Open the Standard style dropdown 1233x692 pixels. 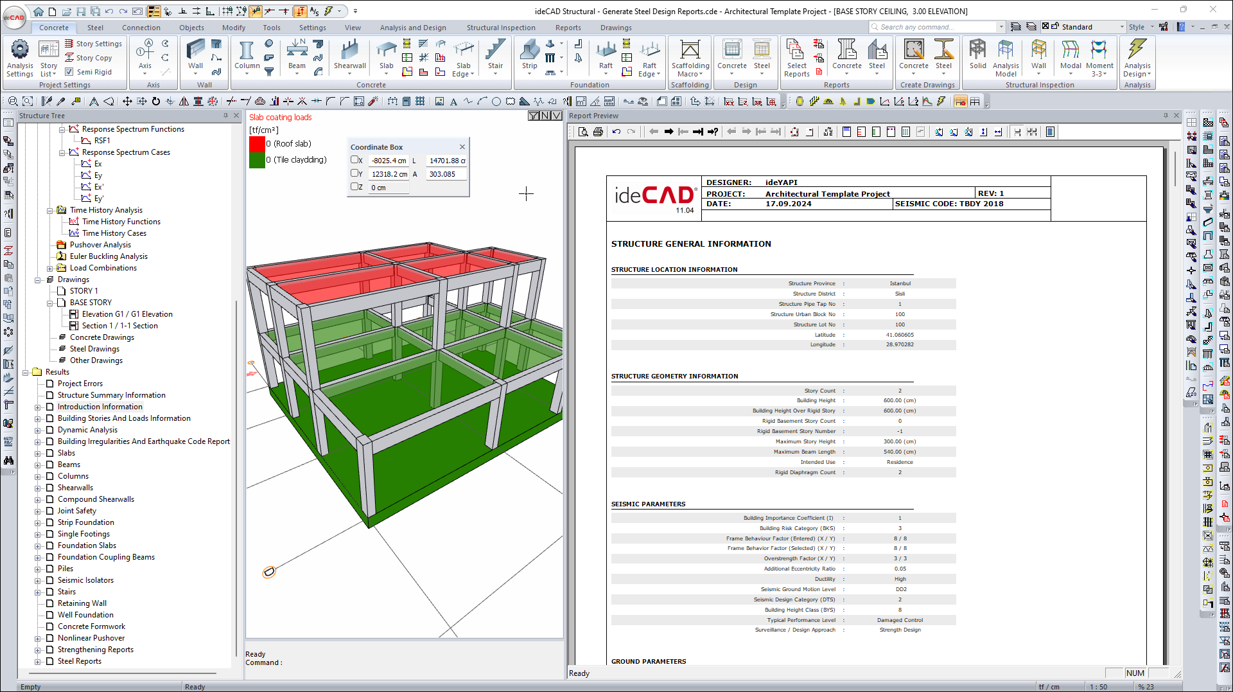[1122, 27]
